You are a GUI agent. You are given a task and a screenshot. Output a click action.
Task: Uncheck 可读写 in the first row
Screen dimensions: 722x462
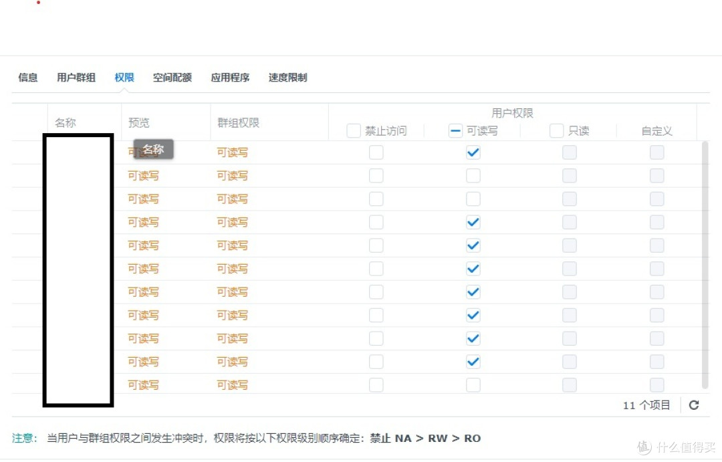coord(473,152)
